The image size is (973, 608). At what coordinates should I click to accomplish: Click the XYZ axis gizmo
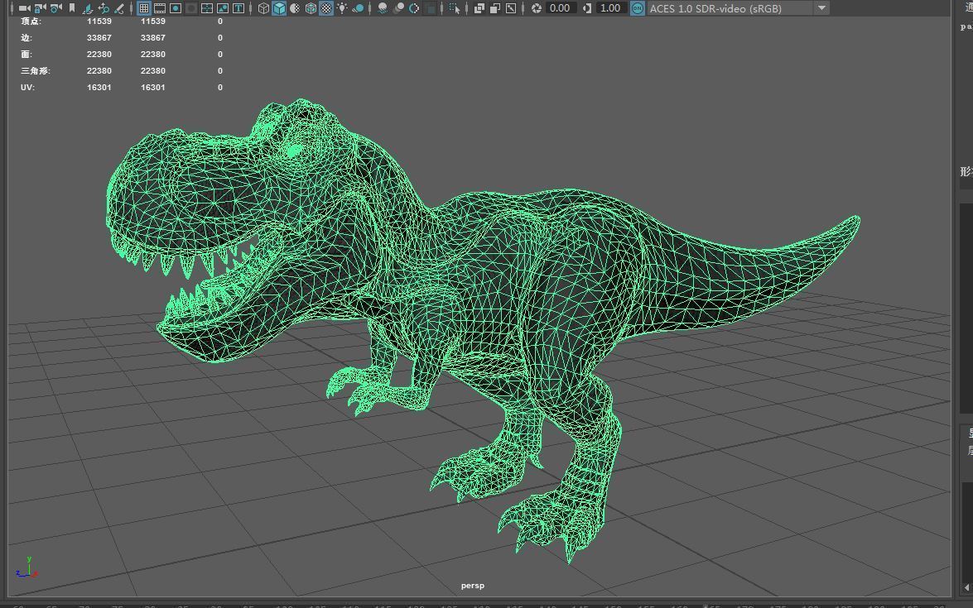pyautogui.click(x=27, y=567)
